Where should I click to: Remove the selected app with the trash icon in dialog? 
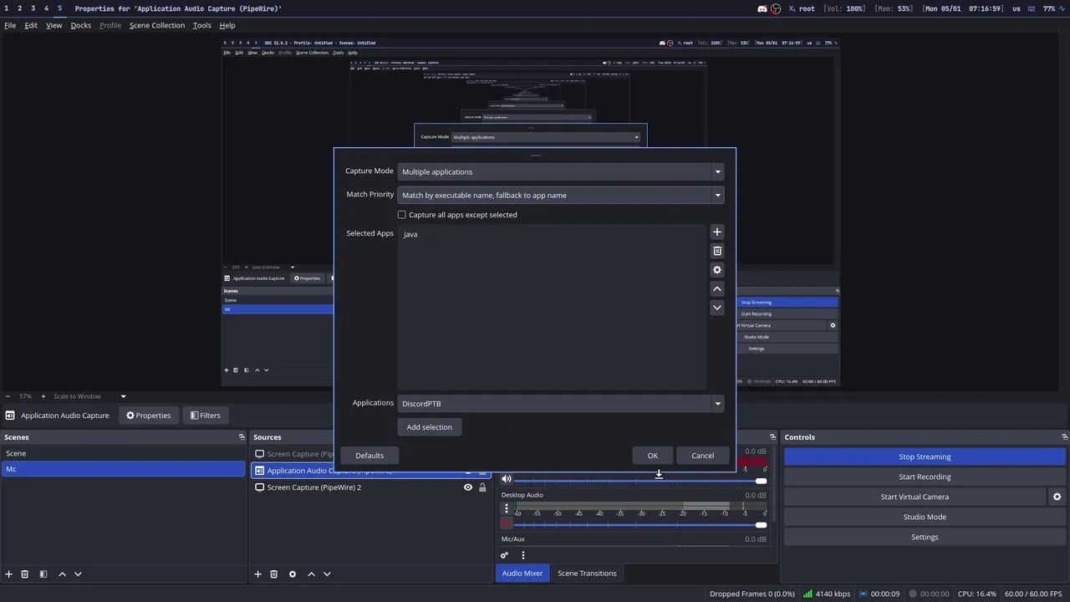pos(716,251)
